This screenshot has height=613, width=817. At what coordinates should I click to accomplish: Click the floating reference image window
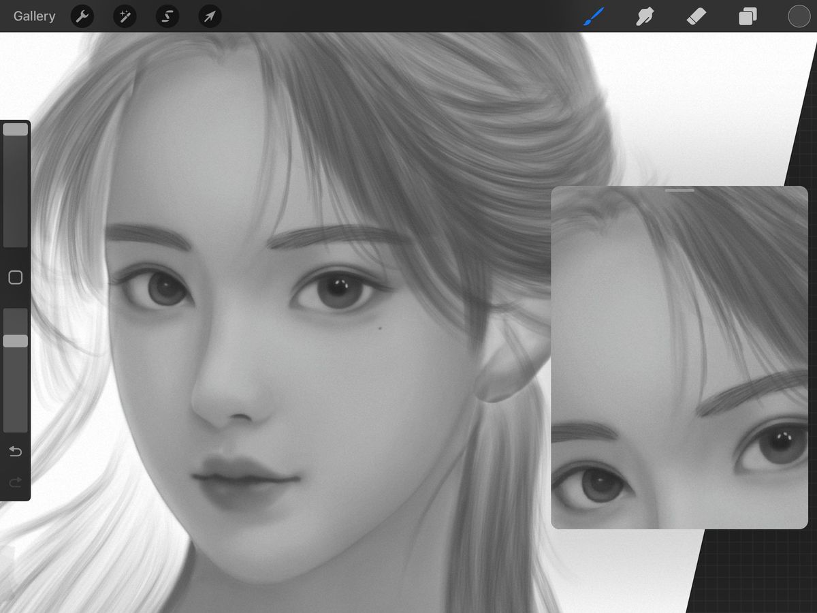pos(679,358)
